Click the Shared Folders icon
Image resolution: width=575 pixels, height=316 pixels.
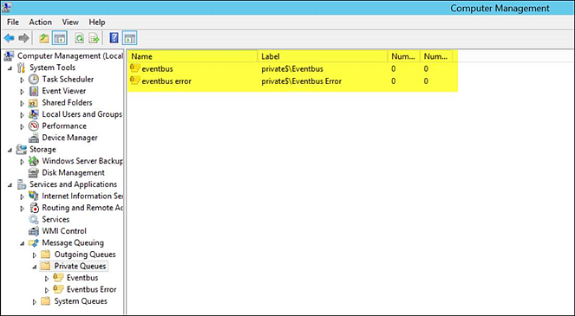pos(33,103)
